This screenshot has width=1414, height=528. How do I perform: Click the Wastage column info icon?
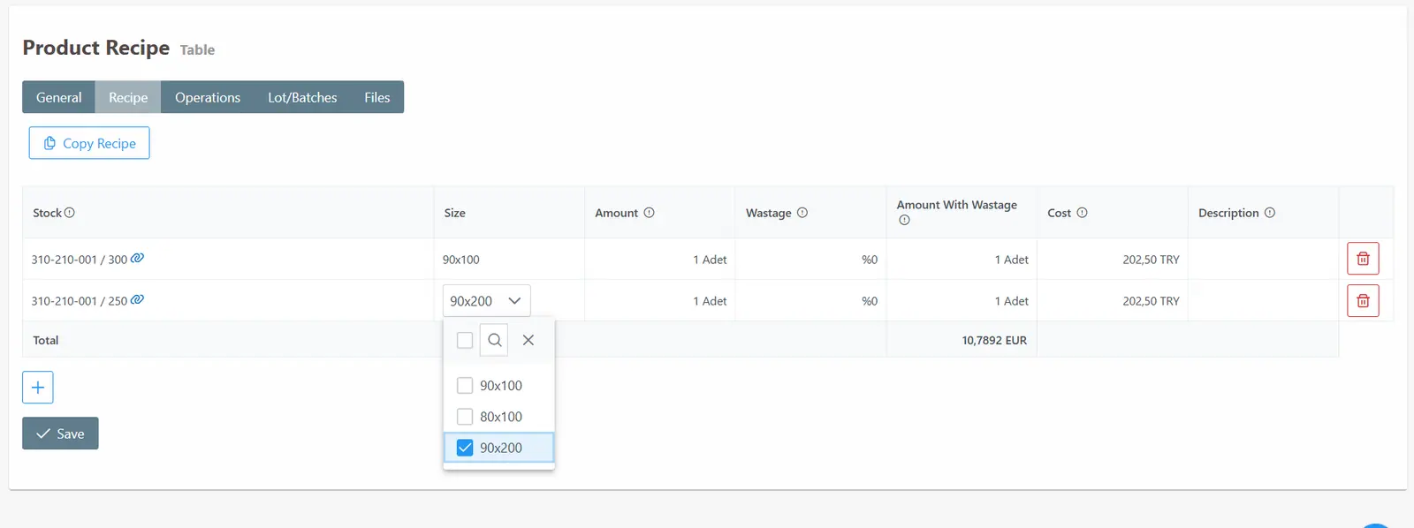click(802, 213)
